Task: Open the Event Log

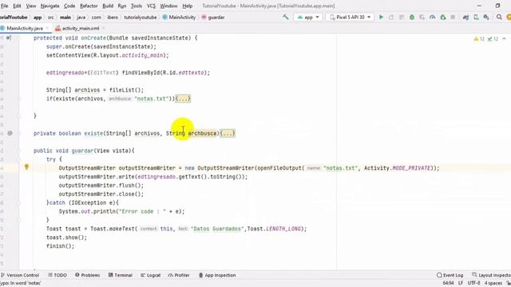Action: (x=450, y=275)
